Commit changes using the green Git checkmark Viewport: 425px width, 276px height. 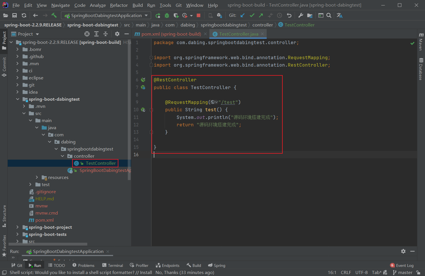coord(252,15)
